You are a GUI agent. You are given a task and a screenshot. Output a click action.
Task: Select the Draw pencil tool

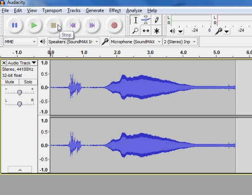coord(157,20)
